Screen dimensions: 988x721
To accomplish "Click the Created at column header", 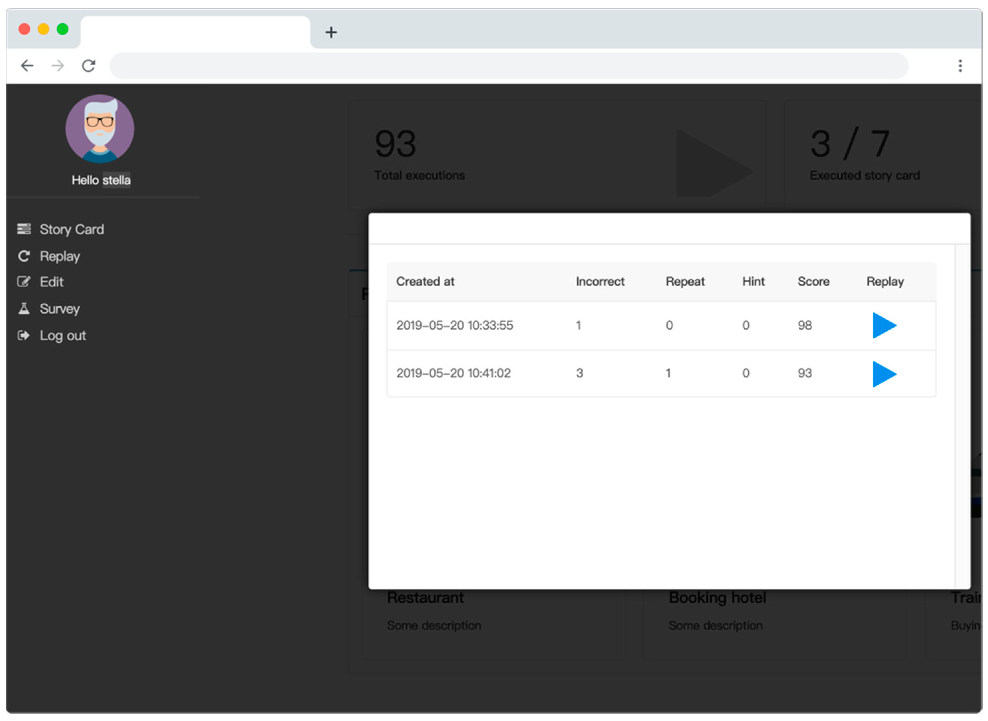I will [425, 281].
